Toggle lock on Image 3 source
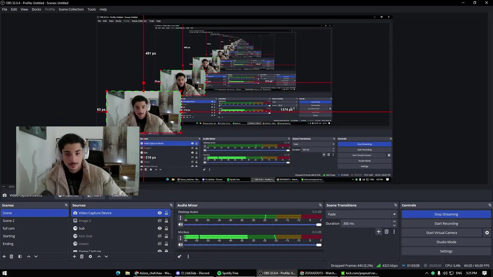 pos(166,221)
